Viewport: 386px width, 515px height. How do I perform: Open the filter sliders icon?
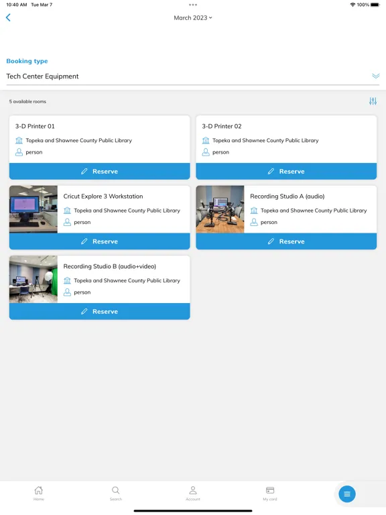(x=373, y=101)
